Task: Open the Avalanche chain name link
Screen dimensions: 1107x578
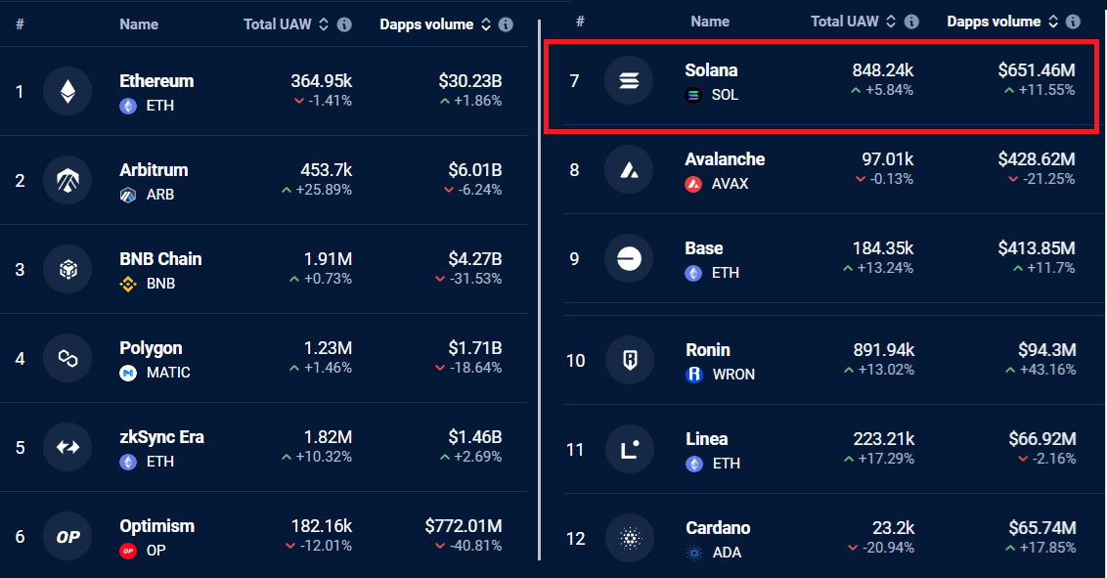Action: (725, 159)
